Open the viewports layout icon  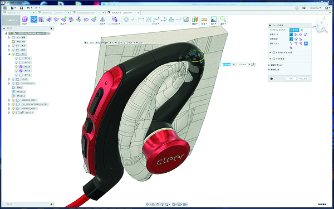click(x=185, y=205)
